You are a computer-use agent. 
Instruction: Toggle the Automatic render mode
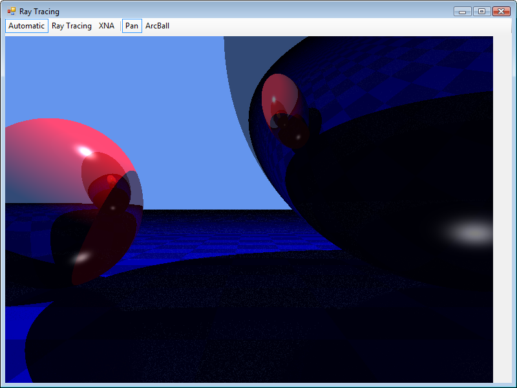point(26,26)
